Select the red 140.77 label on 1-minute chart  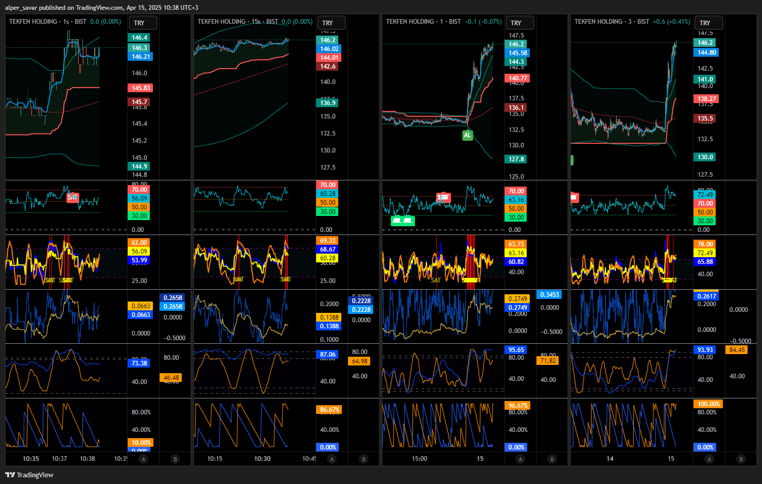tap(517, 78)
